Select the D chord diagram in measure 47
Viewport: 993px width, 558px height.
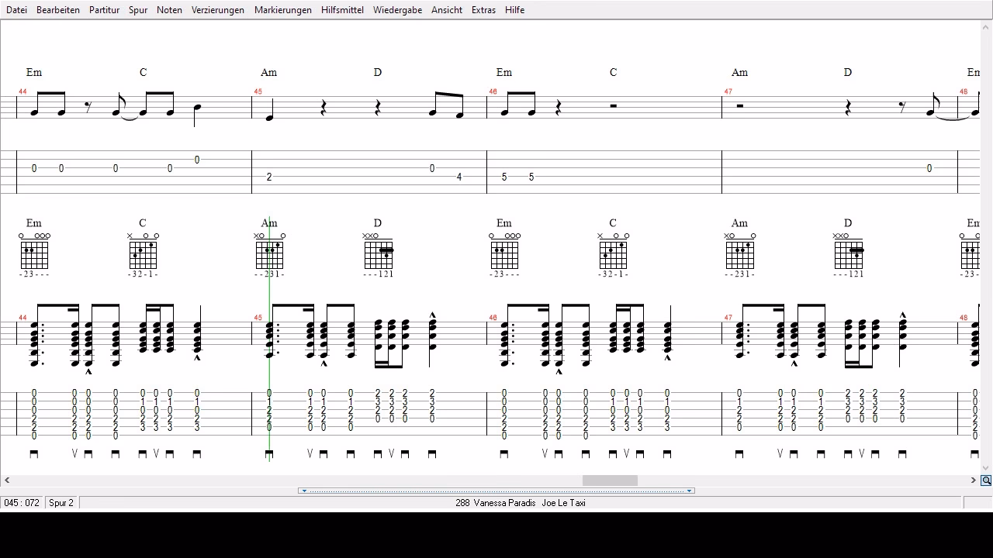[x=849, y=253]
